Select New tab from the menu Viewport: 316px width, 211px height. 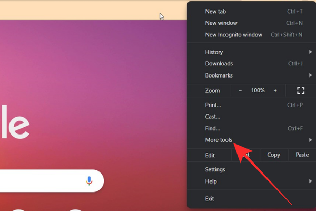216,12
